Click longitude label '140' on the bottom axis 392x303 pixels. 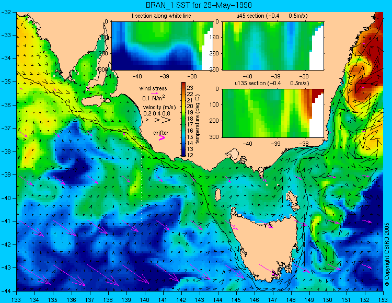[144, 300]
